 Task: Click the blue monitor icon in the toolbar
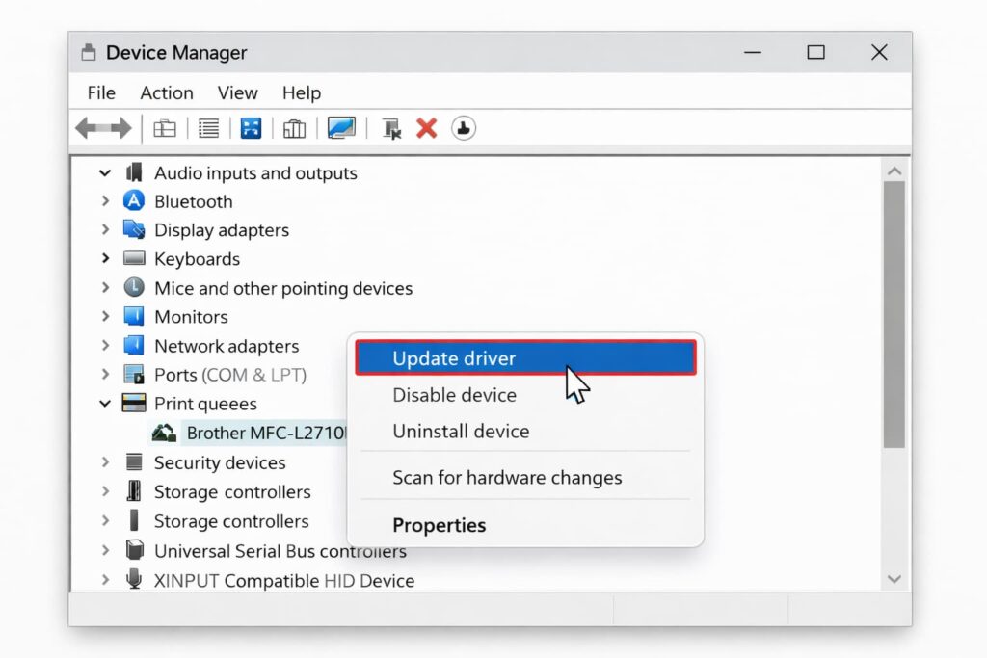point(341,128)
